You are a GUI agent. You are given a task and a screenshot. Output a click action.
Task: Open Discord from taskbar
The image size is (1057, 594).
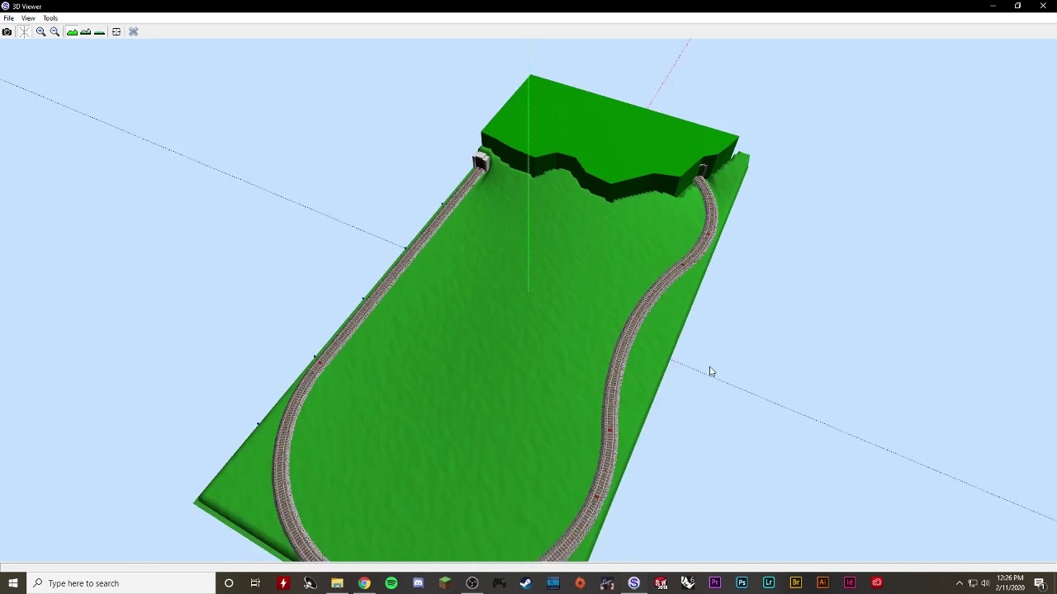point(418,583)
